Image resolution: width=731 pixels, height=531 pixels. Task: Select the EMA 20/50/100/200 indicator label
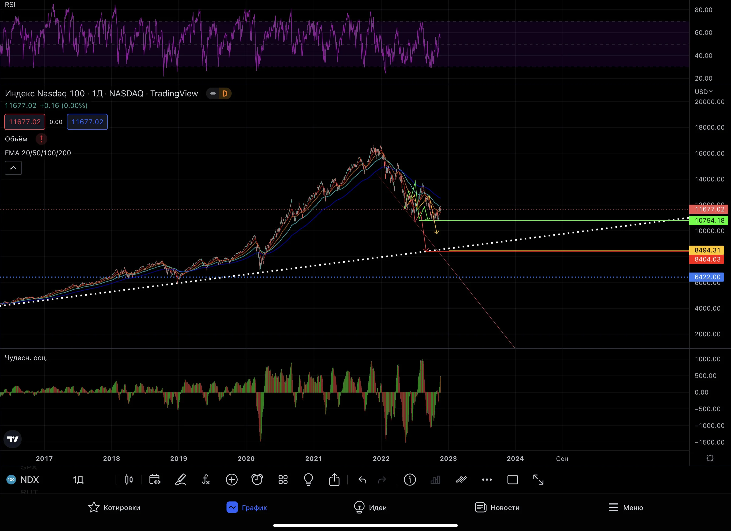(x=38, y=153)
